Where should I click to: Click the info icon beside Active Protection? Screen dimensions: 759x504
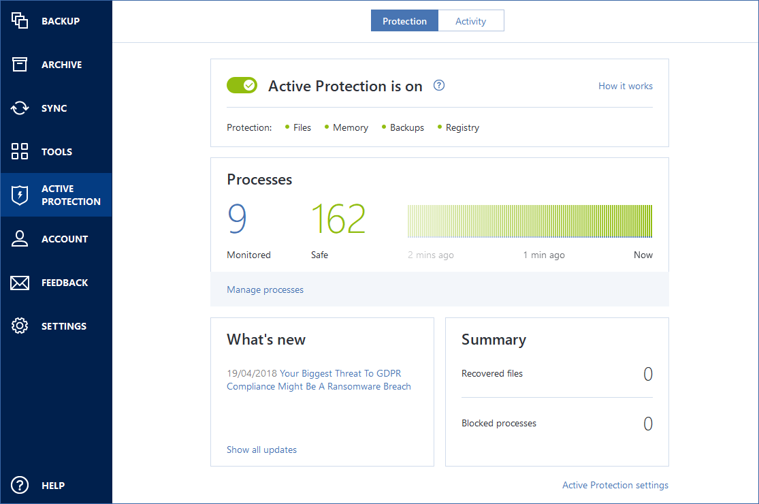click(439, 86)
